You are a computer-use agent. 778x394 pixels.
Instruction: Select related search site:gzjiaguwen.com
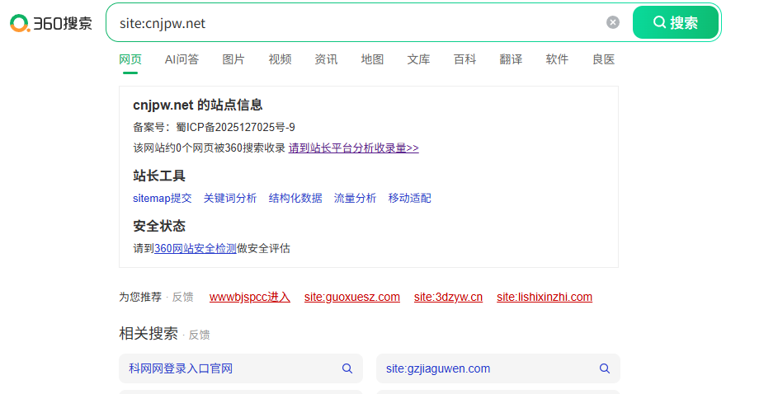[x=438, y=368]
